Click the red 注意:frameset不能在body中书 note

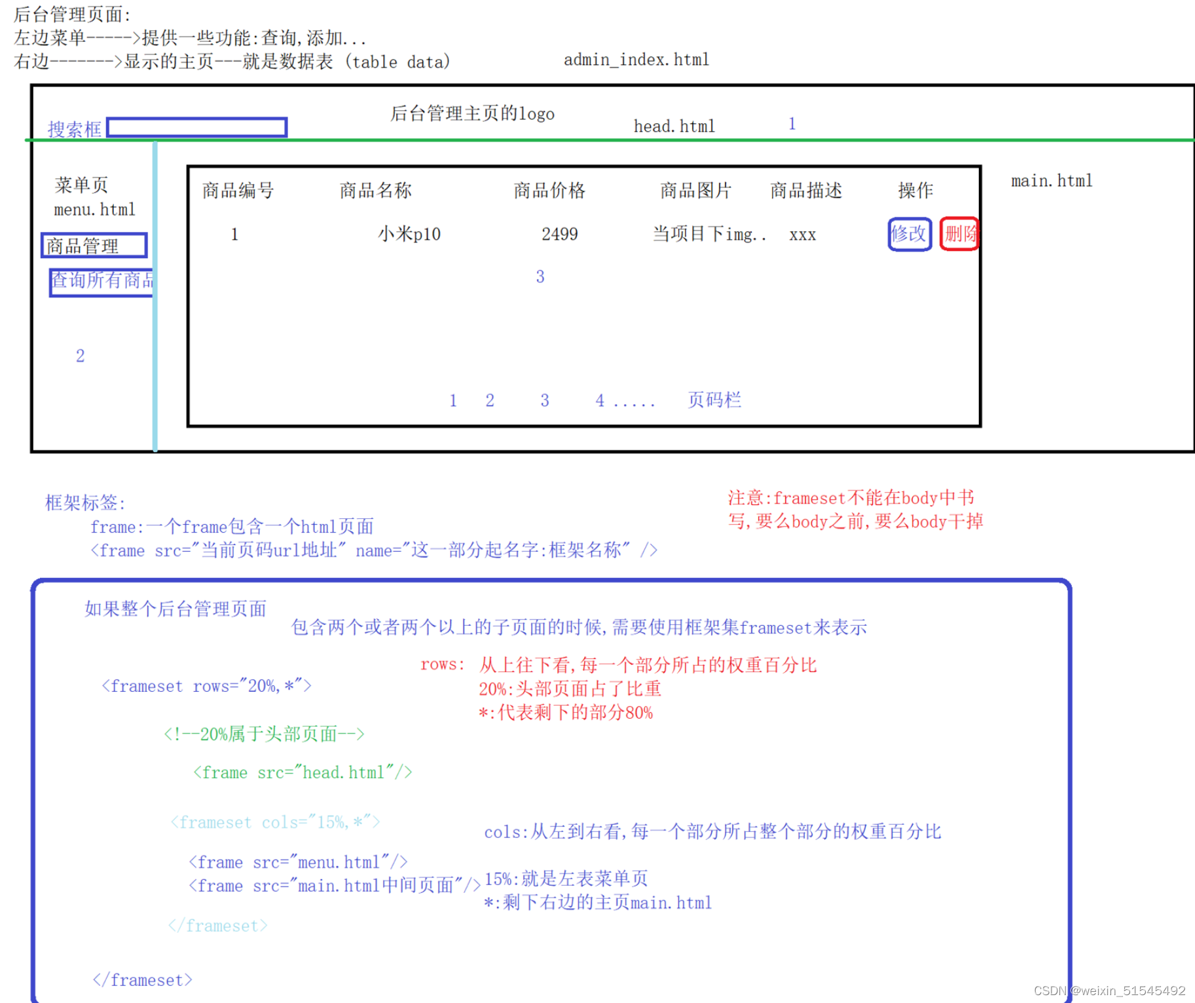(851, 498)
